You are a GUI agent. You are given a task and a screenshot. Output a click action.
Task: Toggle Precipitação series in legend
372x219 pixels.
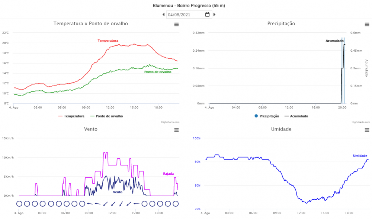tap(267, 116)
